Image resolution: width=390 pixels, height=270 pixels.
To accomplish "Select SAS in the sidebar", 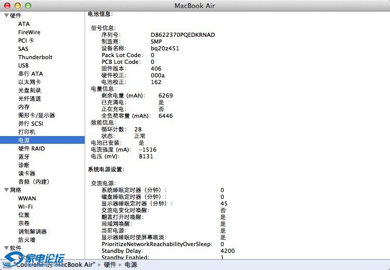I will pyautogui.click(x=23, y=49).
